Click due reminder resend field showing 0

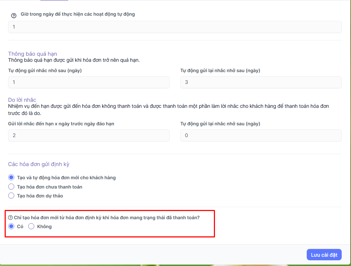point(261,135)
